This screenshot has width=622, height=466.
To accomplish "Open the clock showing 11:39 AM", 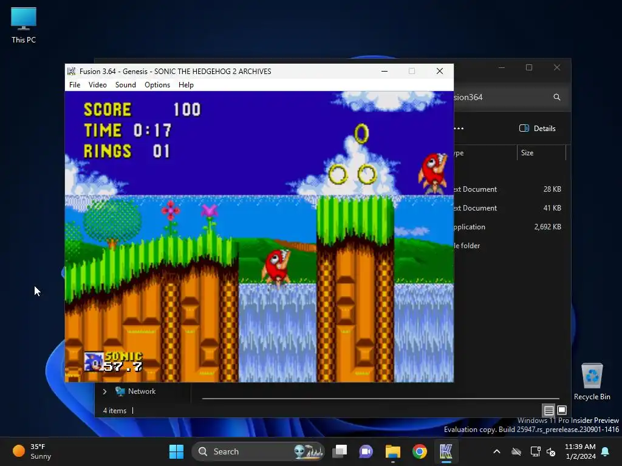I will 580,451.
